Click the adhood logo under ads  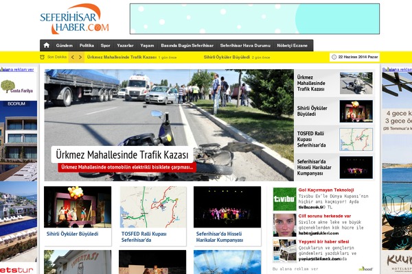click(x=366, y=269)
